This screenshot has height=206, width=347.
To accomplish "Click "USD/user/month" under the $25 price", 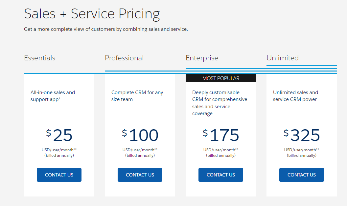I will (59, 150).
